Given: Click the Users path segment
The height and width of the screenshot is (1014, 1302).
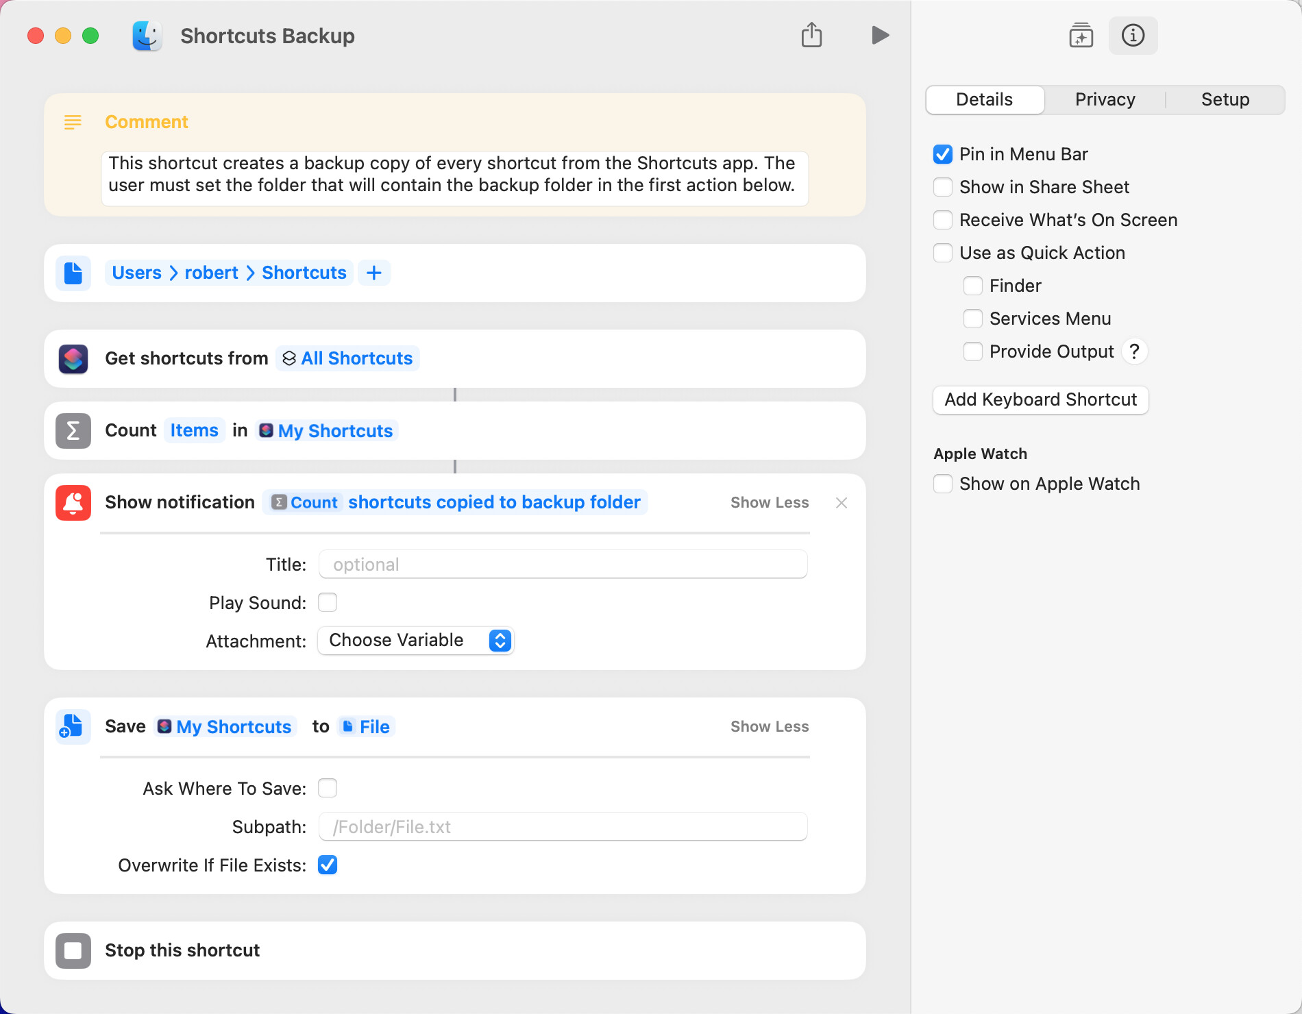Looking at the screenshot, I should point(137,273).
